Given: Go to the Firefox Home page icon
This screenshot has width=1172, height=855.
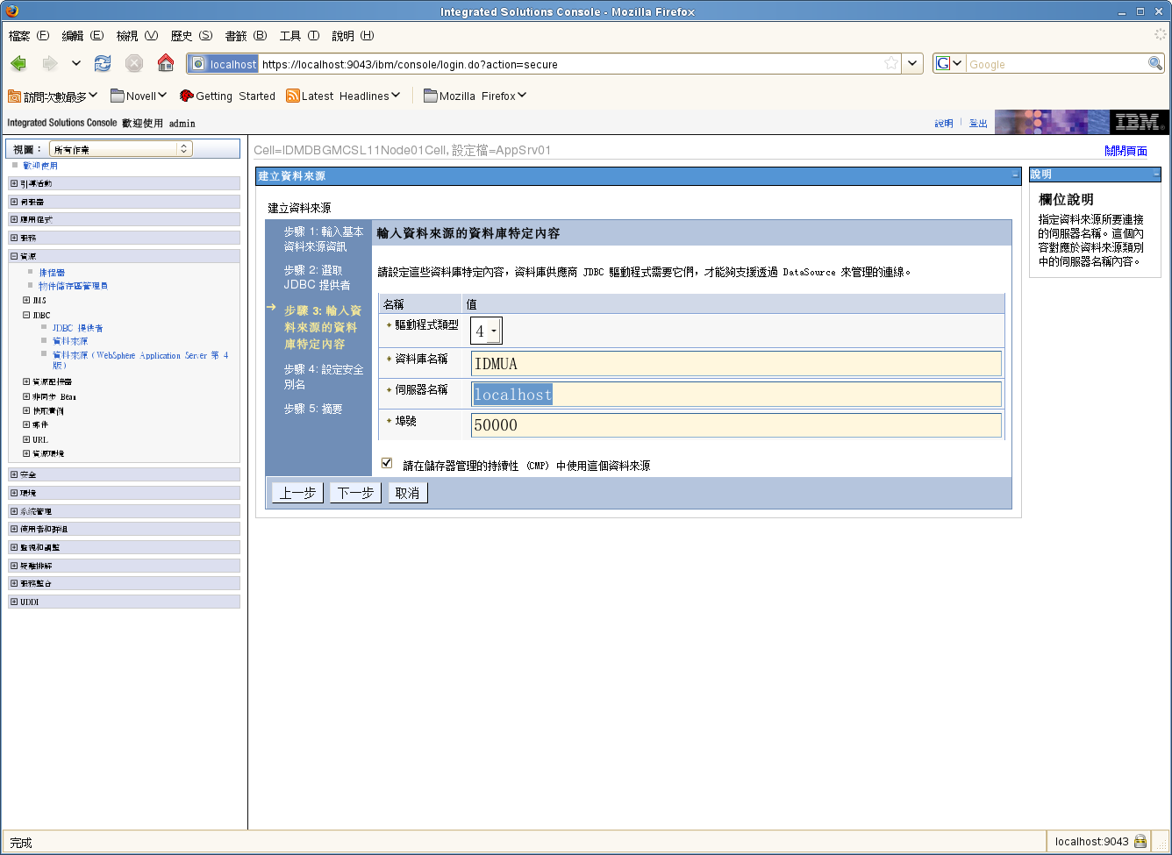Looking at the screenshot, I should [x=166, y=64].
